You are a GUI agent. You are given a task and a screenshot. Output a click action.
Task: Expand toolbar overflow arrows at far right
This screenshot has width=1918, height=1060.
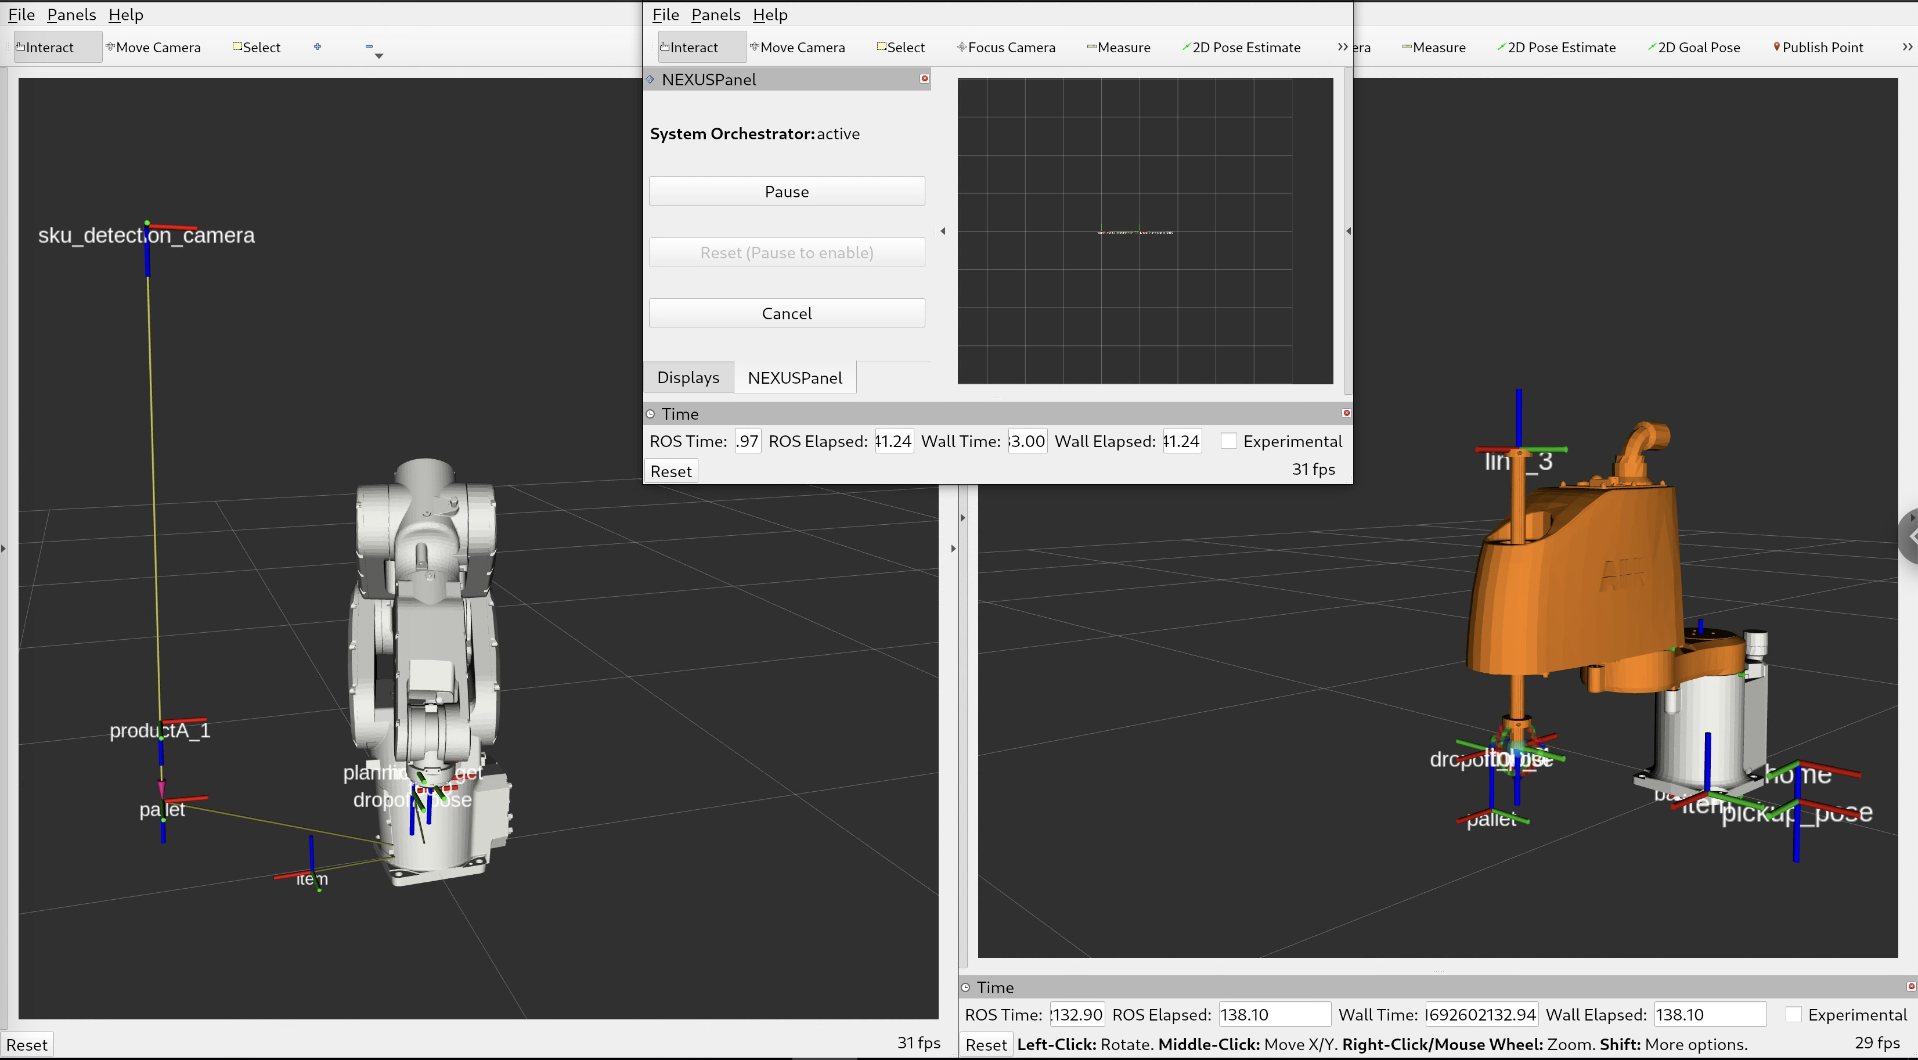[1908, 47]
